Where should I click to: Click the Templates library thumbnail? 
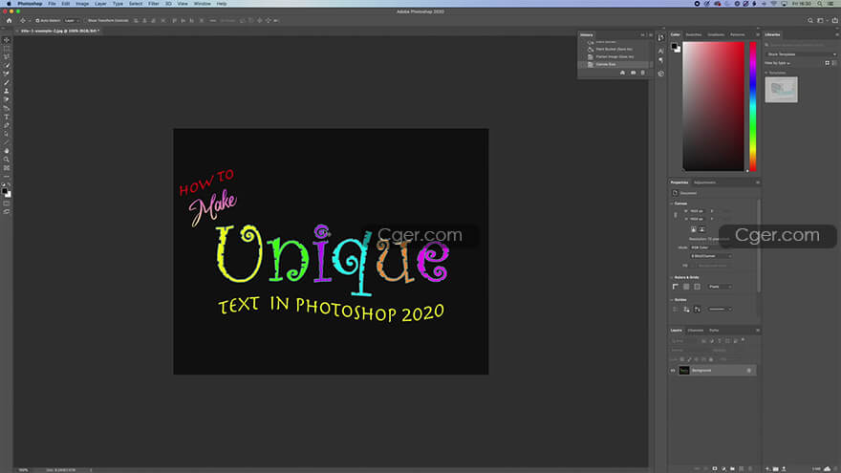782,90
